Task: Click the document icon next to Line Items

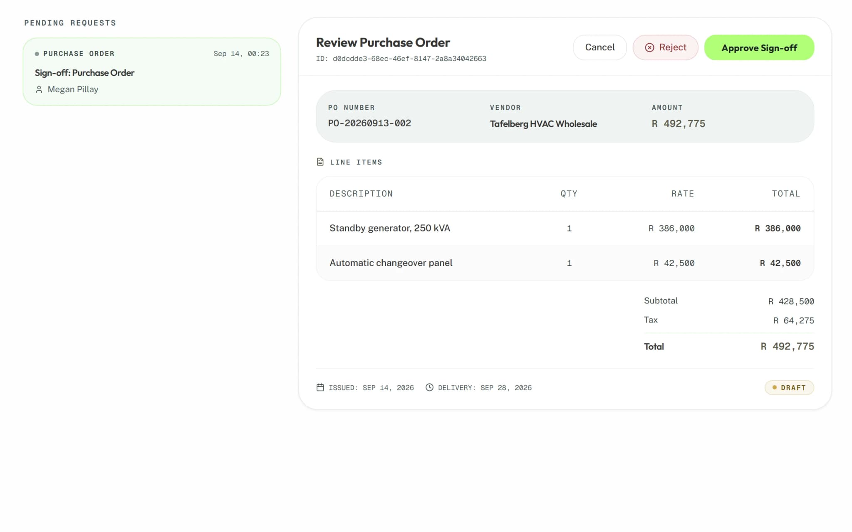Action: tap(320, 162)
